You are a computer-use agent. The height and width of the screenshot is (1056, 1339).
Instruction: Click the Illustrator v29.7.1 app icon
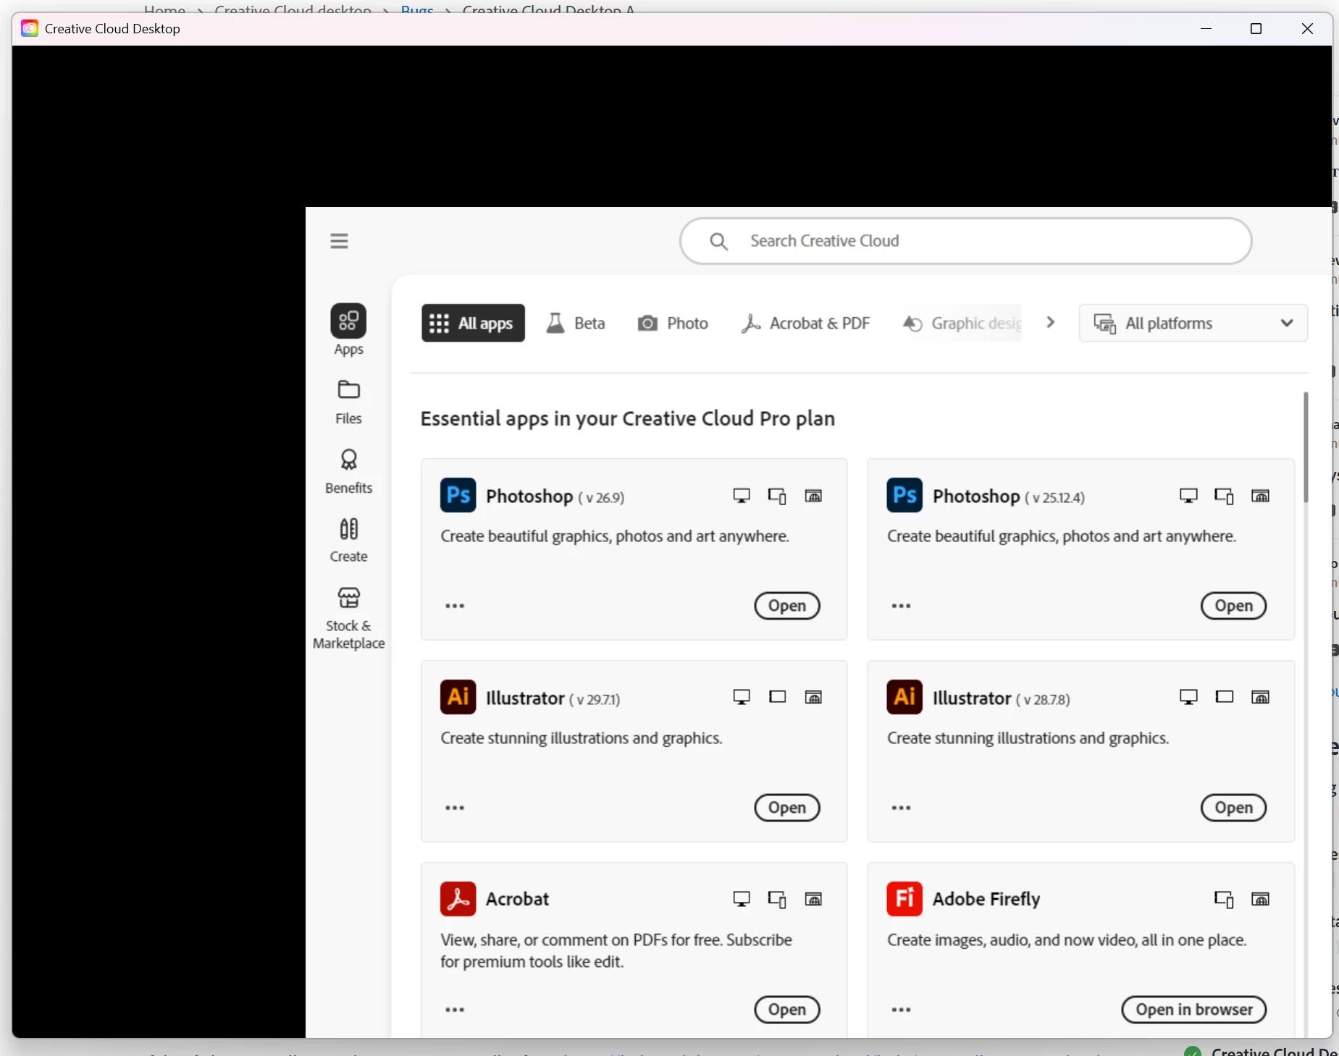[458, 697]
